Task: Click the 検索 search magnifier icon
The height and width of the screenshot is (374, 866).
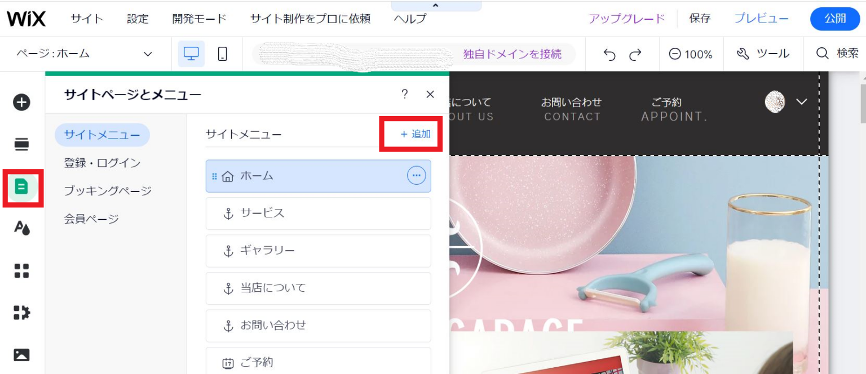Action: [840, 54]
